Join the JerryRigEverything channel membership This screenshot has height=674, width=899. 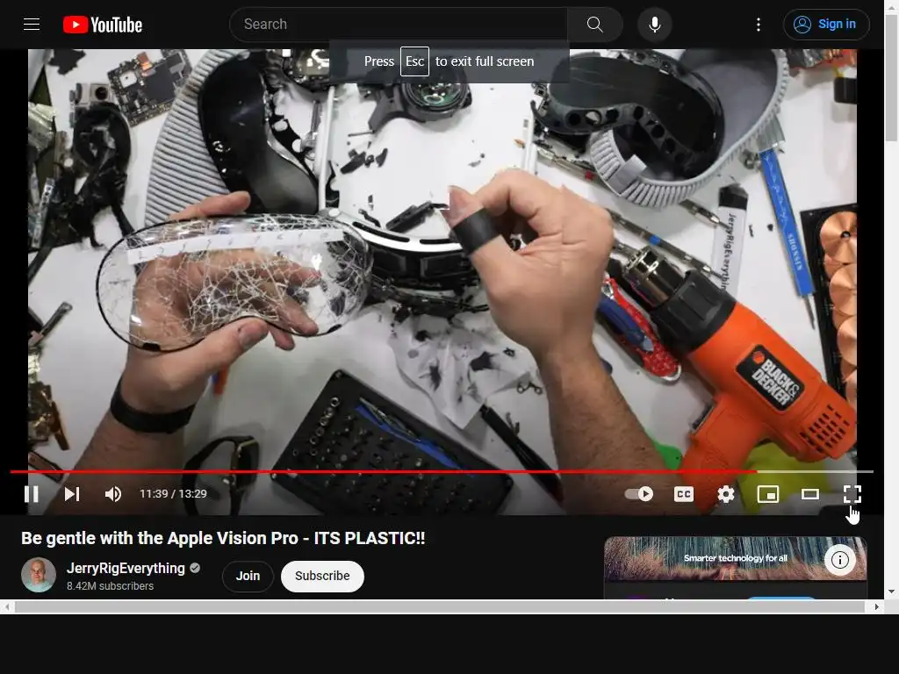click(248, 576)
